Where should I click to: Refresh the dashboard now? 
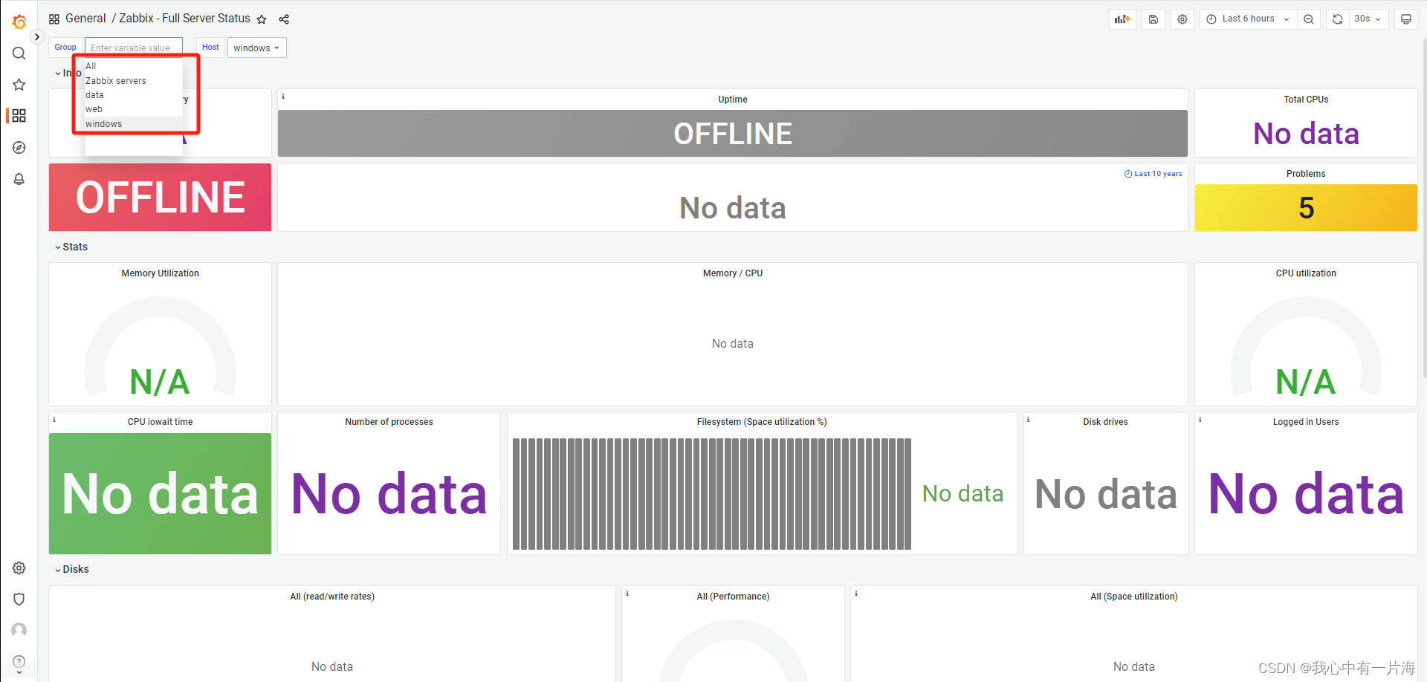coord(1338,19)
